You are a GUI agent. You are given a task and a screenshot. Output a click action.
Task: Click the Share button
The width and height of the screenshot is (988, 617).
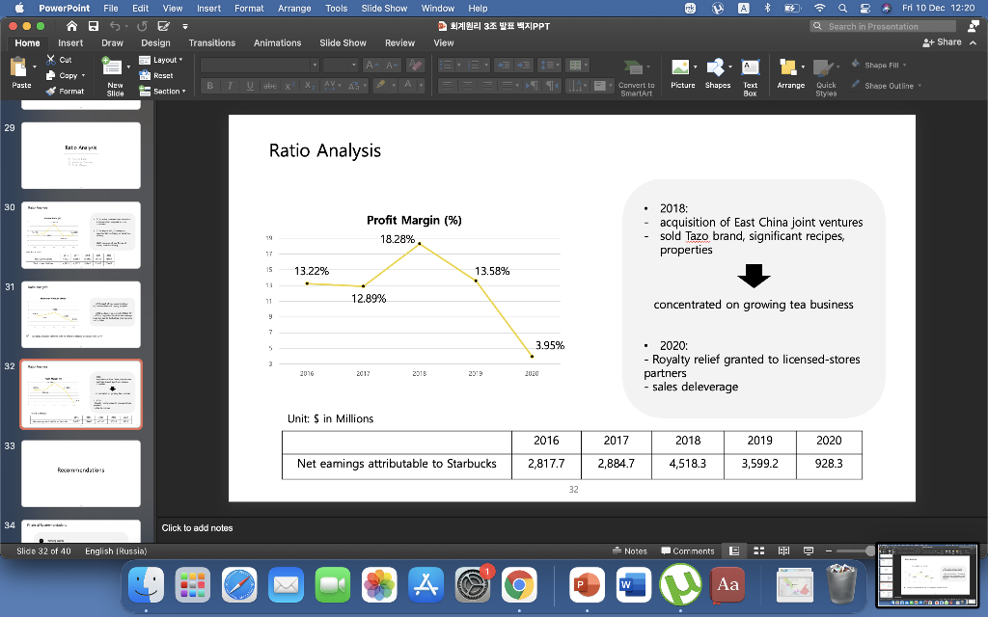(x=942, y=42)
